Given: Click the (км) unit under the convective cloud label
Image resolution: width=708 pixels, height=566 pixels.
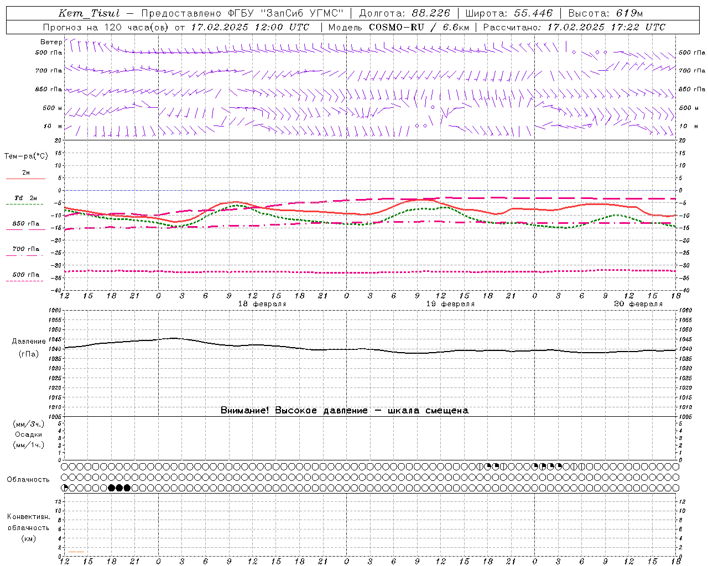Looking at the screenshot, I should [x=29, y=539].
